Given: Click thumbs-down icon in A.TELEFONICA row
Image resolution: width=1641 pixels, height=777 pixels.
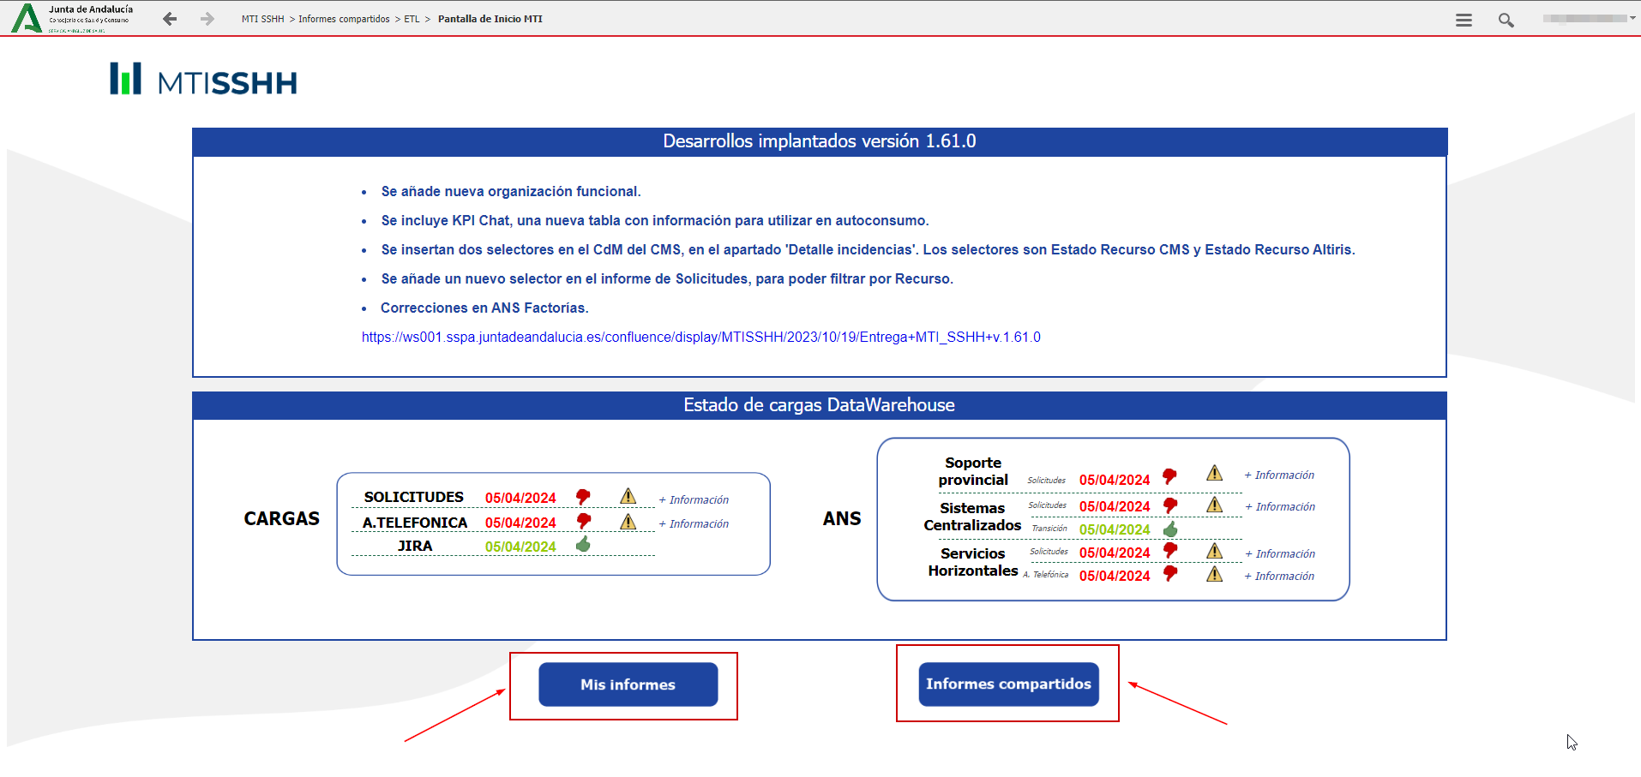Looking at the screenshot, I should [584, 521].
